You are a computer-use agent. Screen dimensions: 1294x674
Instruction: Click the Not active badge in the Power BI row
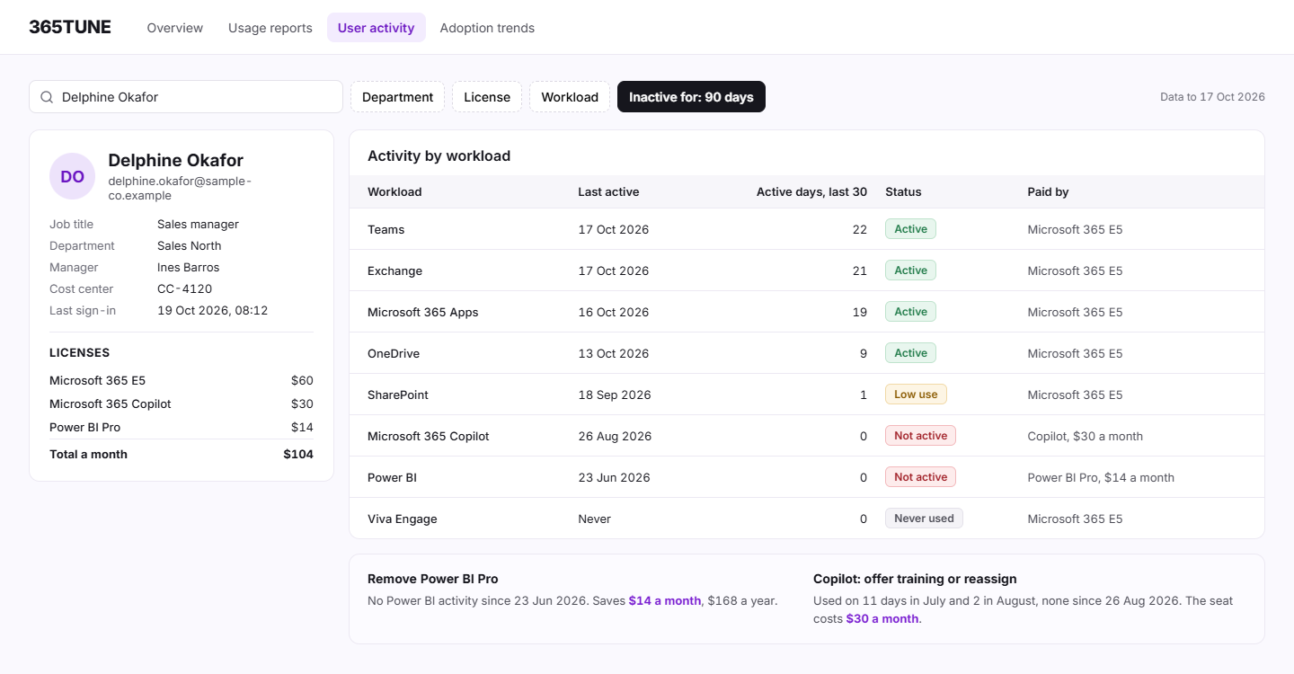pos(920,477)
